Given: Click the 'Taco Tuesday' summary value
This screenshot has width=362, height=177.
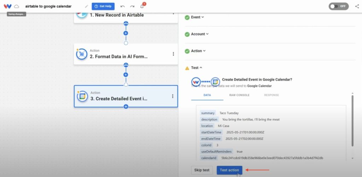Looking at the screenshot, I should point(229,113).
